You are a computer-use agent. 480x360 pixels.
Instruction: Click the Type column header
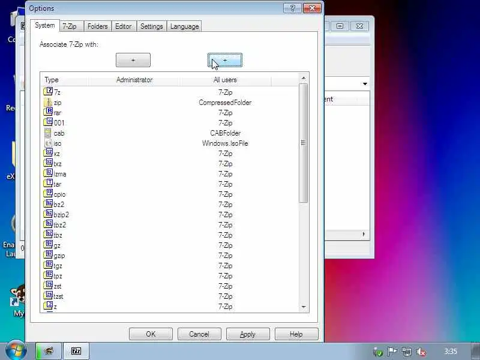tap(65, 80)
